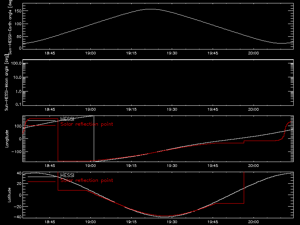Click 19:15 under the Moon angle plot
Image resolution: width=300 pixels, height=225 pixels.
[x=131, y=109]
